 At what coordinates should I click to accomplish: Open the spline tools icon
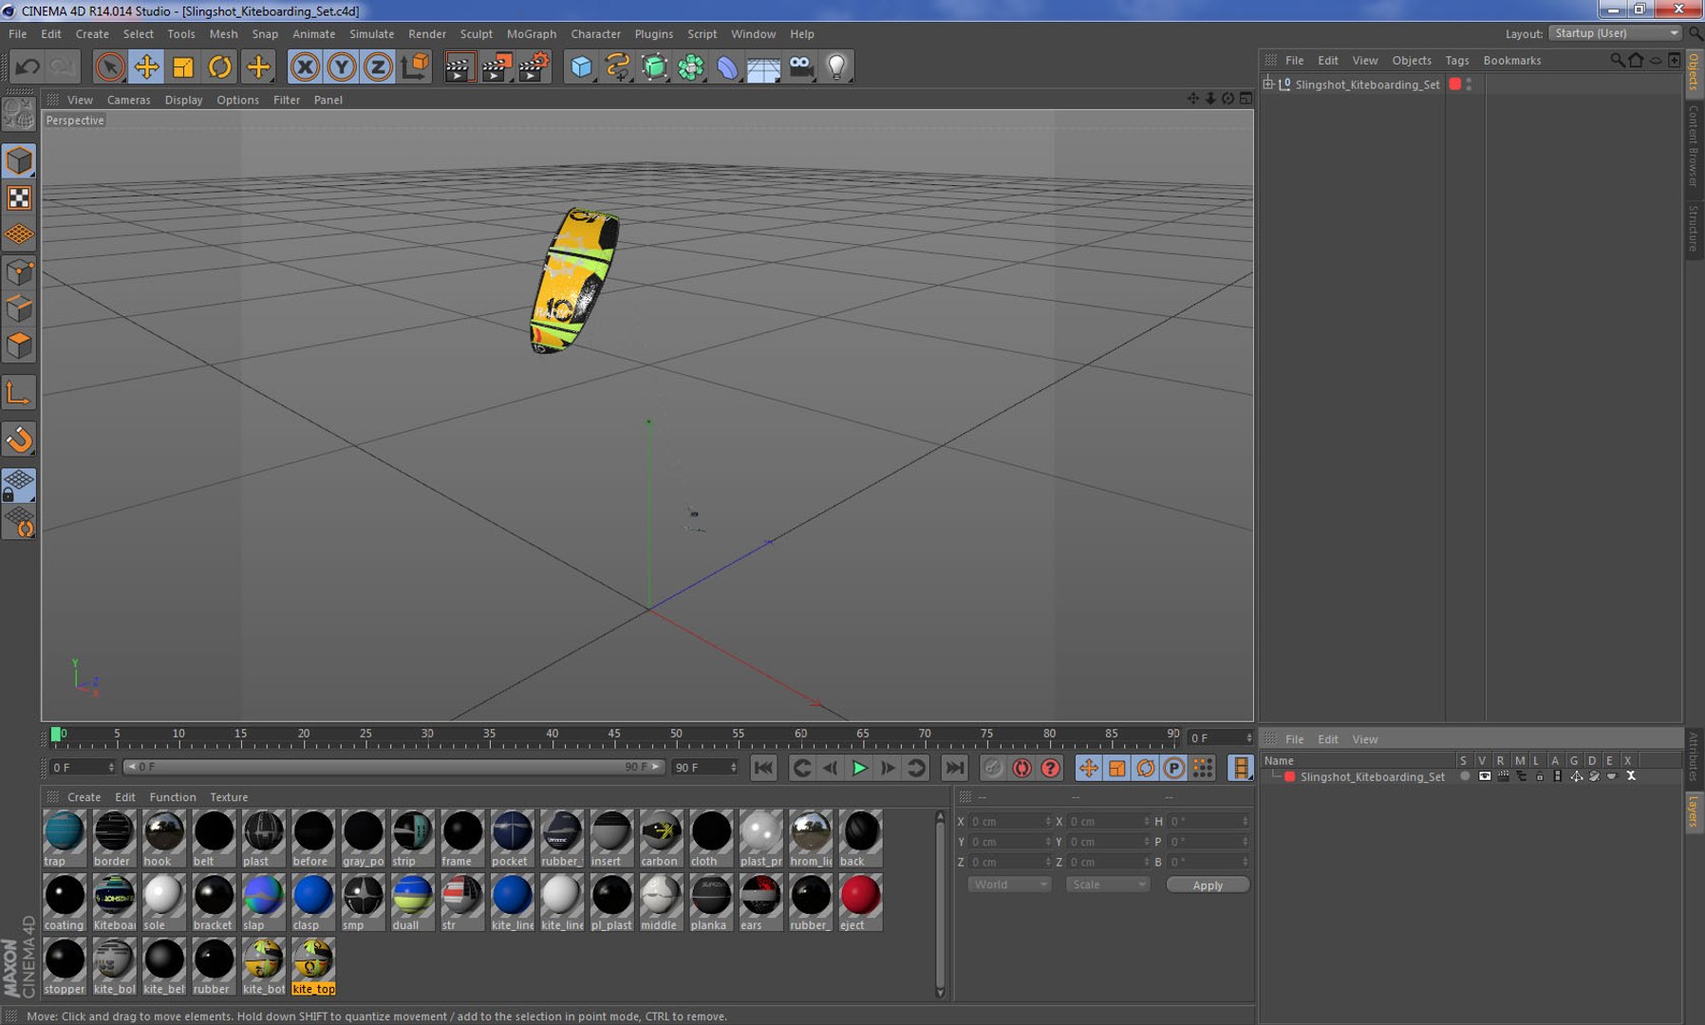(618, 66)
